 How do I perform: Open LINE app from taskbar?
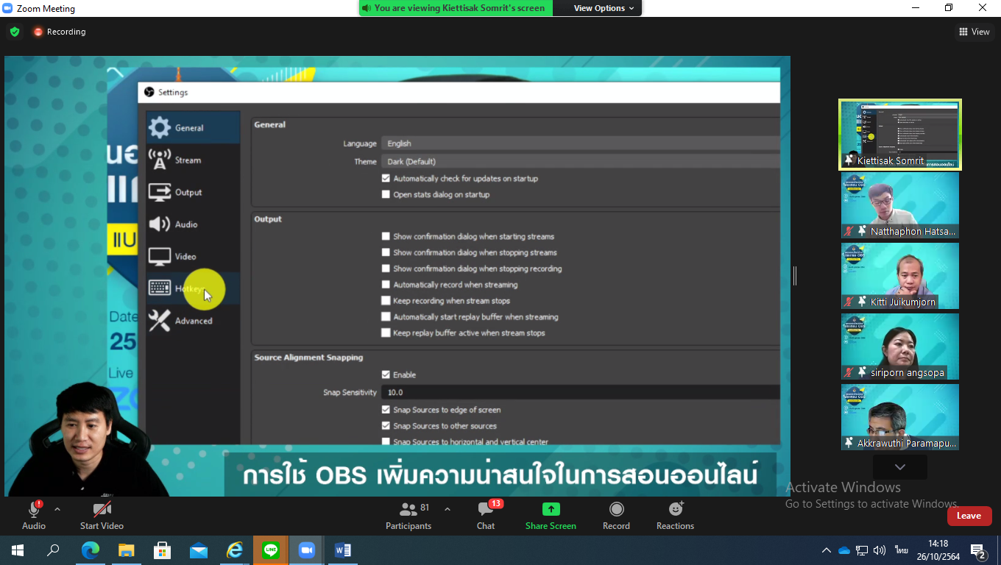point(270,550)
